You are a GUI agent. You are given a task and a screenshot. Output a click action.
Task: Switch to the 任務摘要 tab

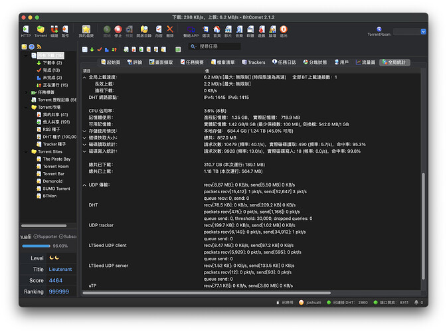point(192,62)
